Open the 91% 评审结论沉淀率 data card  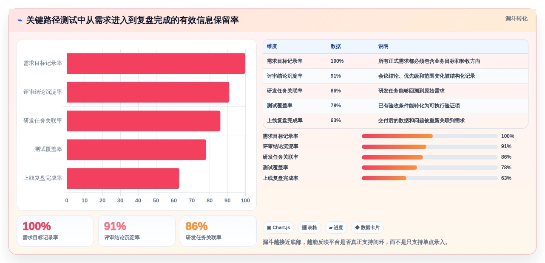pyautogui.click(x=137, y=231)
